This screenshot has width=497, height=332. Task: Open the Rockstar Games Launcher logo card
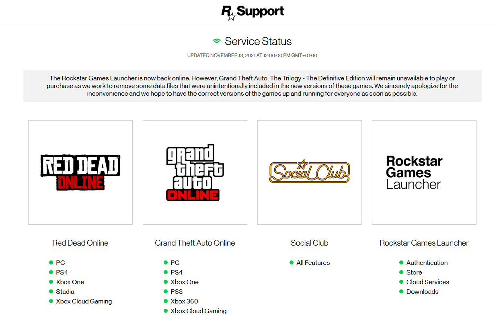tap(424, 172)
